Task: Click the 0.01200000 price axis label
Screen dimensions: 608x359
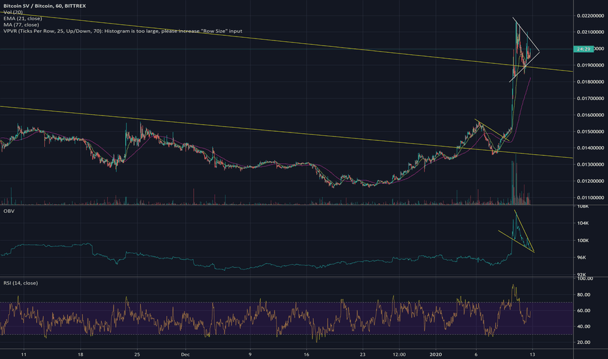Action: coord(590,181)
